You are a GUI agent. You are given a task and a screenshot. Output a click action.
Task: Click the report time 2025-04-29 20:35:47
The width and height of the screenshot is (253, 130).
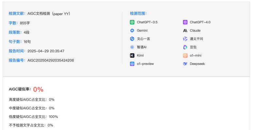pyautogui.click(x=46, y=51)
